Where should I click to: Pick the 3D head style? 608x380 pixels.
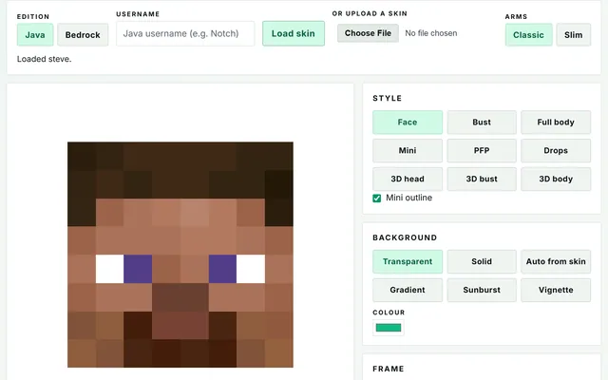point(408,179)
